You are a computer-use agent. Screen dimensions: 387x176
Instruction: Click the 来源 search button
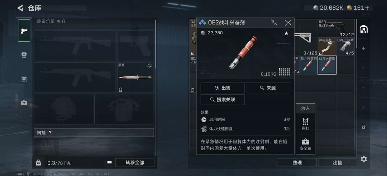coord(268,88)
